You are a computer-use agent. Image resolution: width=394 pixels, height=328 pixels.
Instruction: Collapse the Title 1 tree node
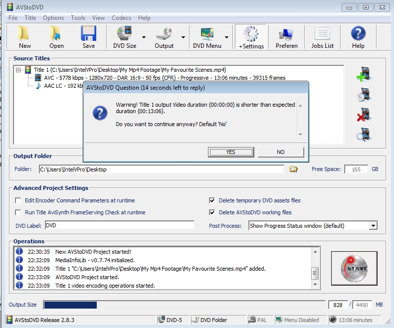pyautogui.click(x=18, y=70)
